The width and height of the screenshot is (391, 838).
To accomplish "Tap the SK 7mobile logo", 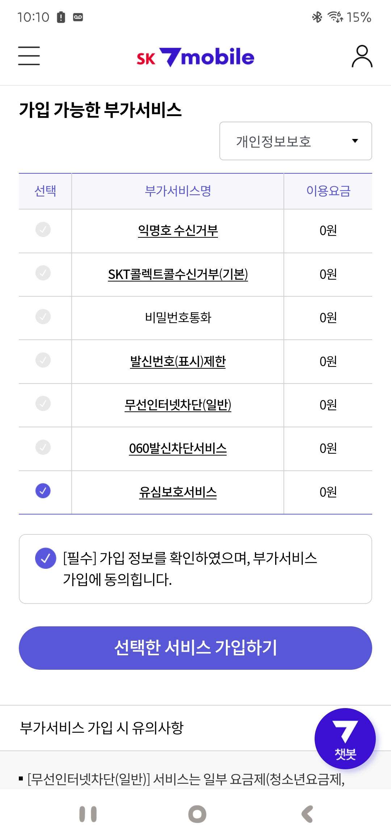I will point(195,57).
